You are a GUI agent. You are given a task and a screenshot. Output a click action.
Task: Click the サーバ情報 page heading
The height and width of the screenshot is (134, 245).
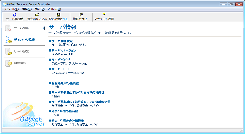pos(62,27)
